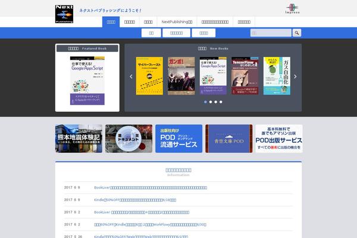Click the tab right after the active tab
Screen dimensions: 357x238
tap(130, 22)
